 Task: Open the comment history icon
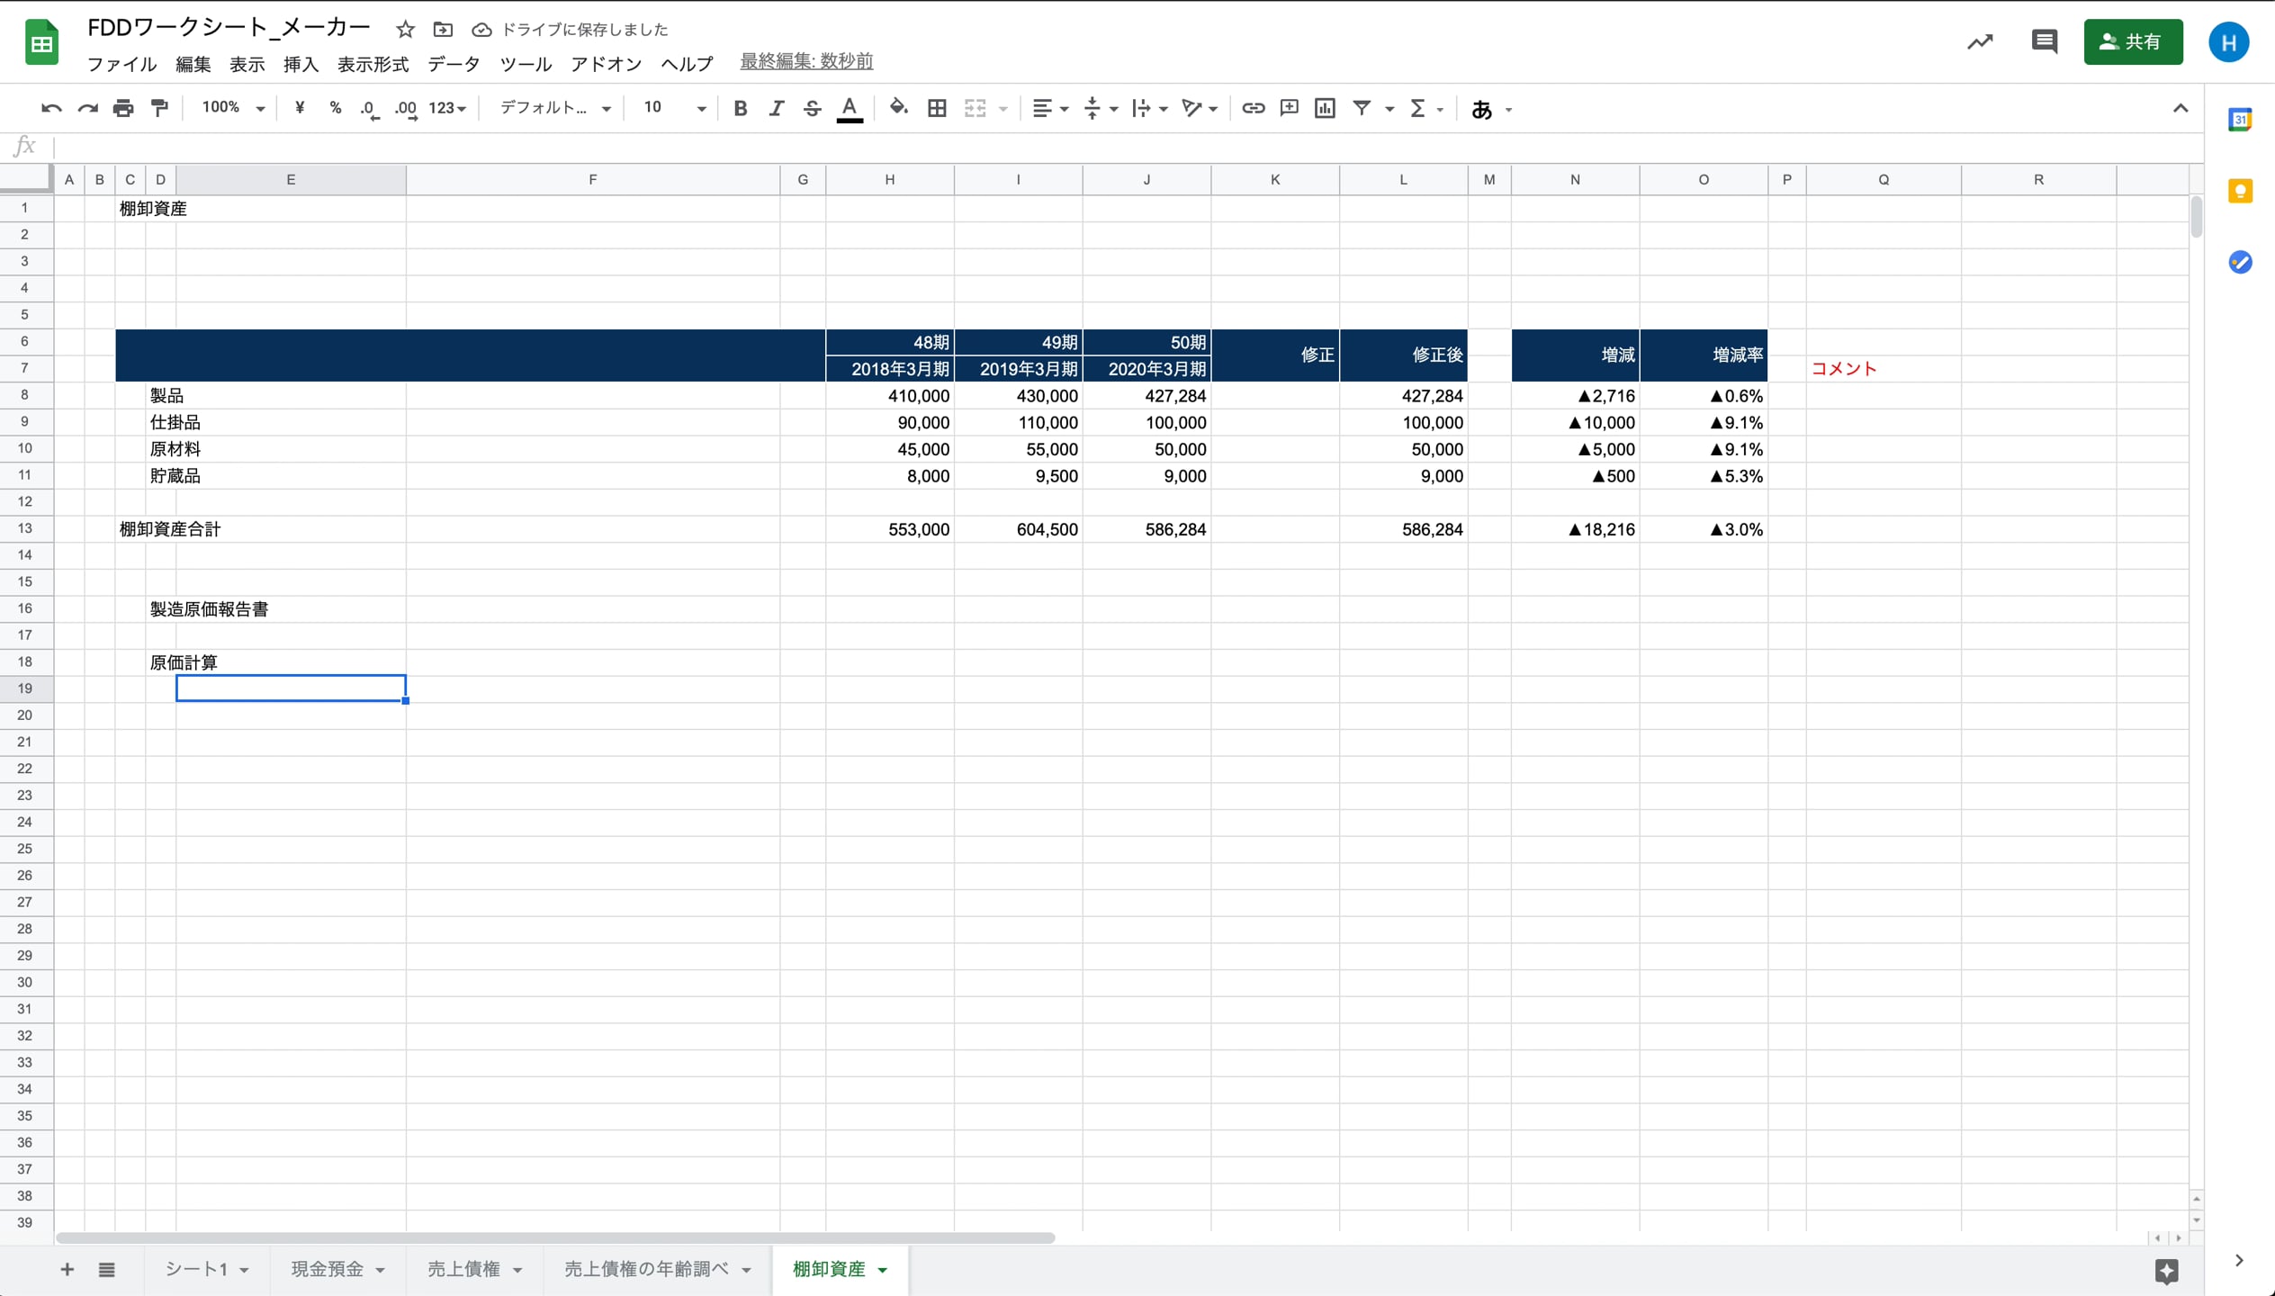(2044, 41)
